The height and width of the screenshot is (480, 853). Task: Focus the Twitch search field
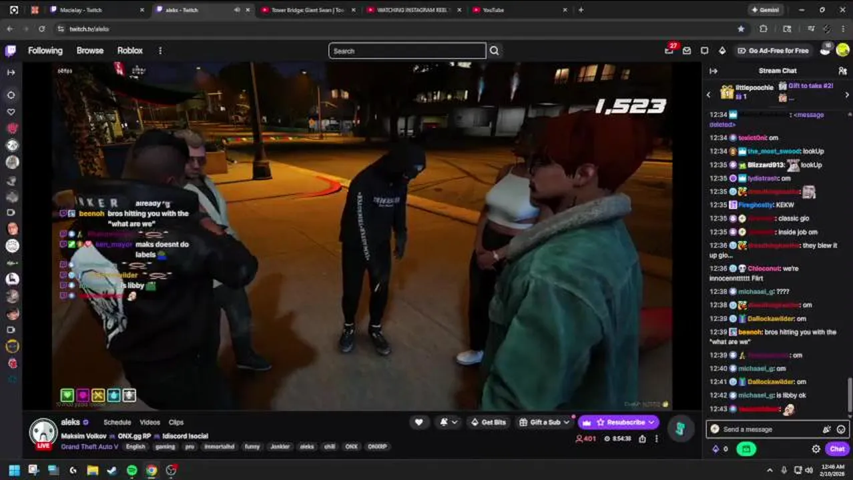(407, 51)
